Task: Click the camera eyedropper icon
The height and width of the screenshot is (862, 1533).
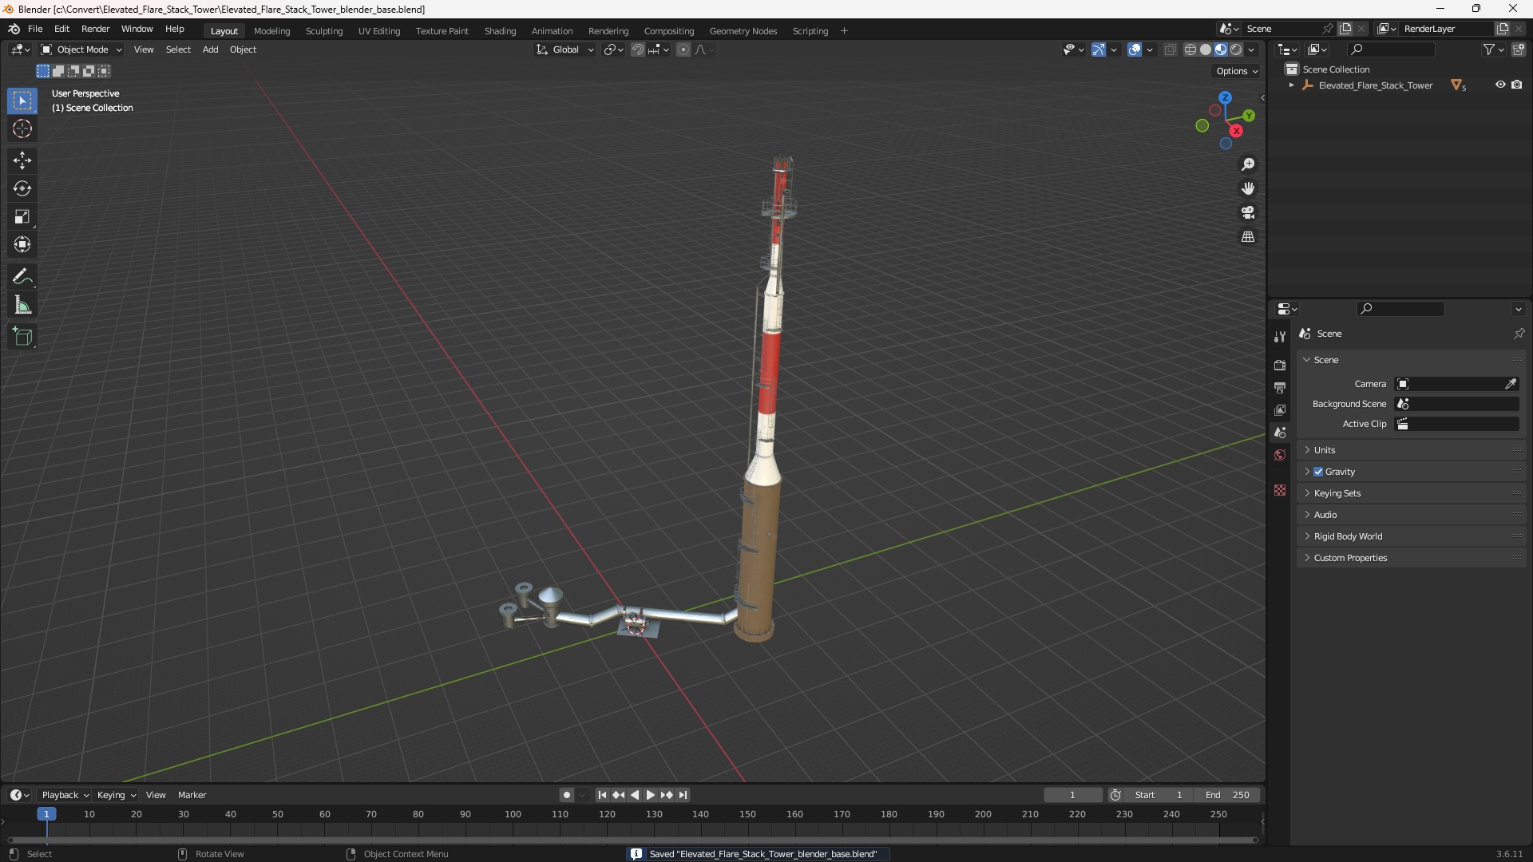Action: point(1511,384)
